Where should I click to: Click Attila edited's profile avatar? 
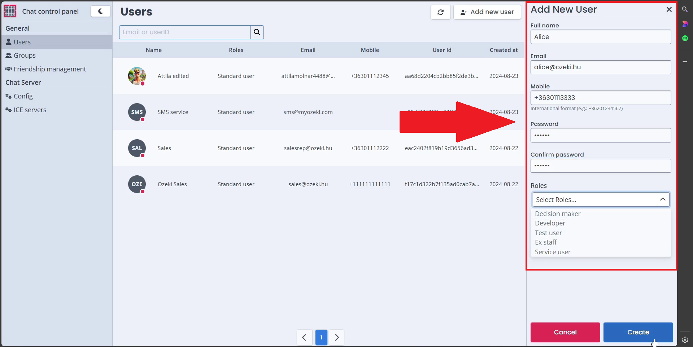tap(137, 76)
